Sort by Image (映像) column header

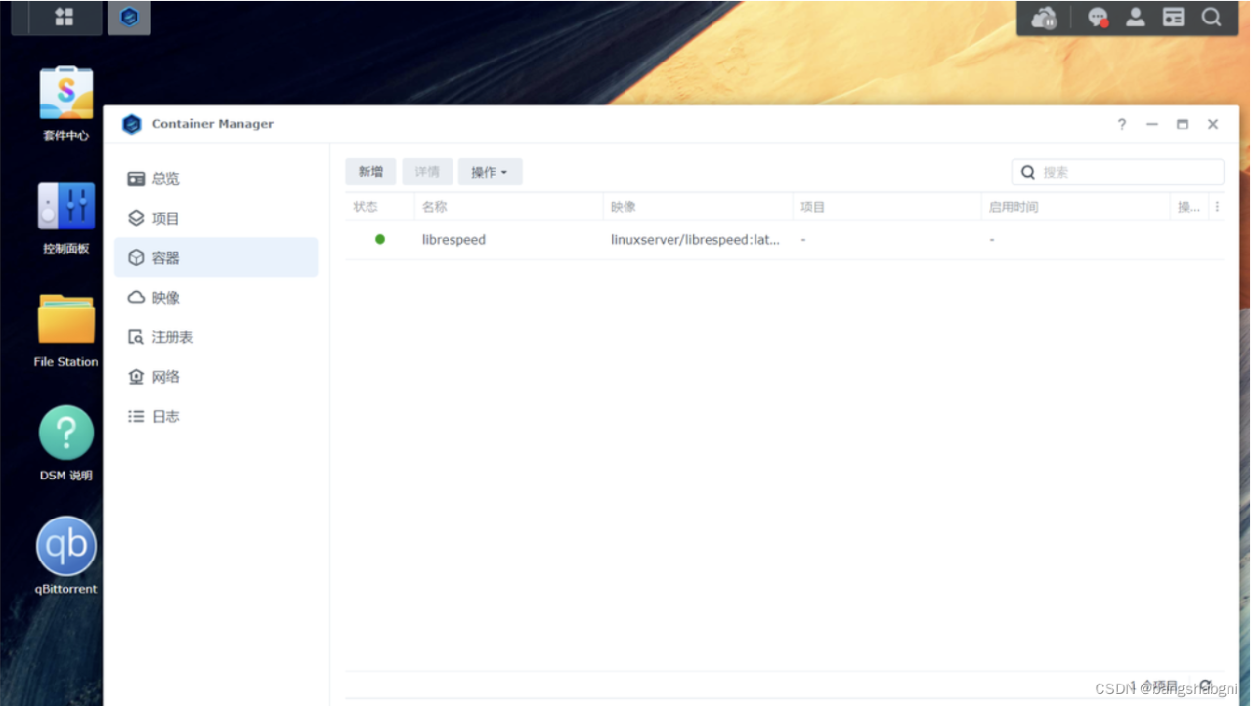698,207
